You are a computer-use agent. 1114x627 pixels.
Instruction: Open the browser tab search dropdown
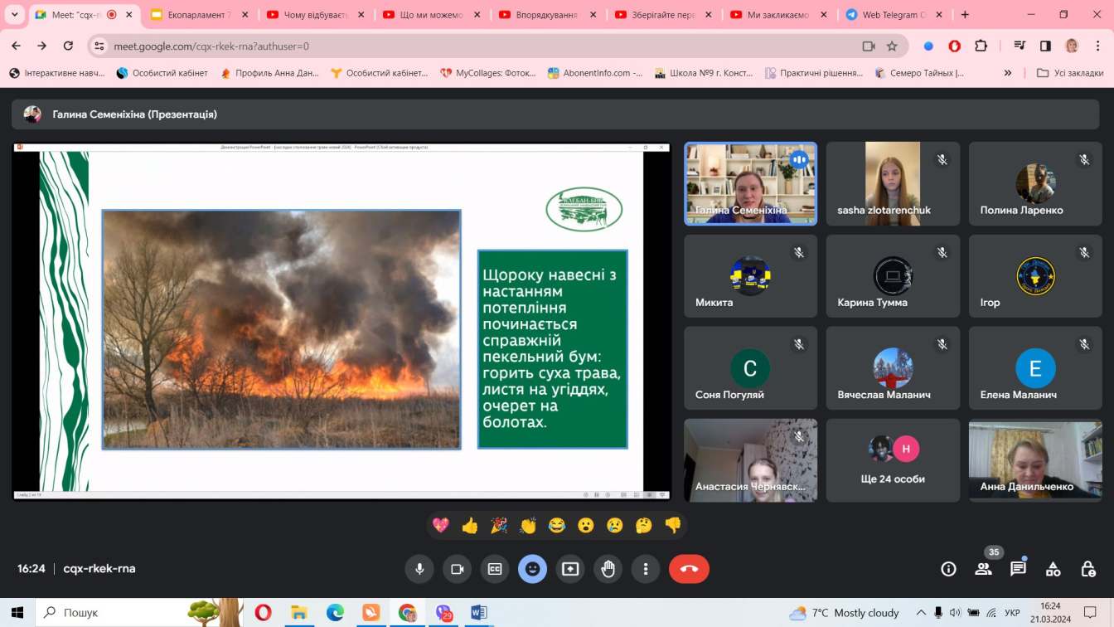[x=14, y=15]
